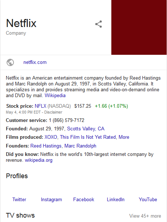Screen dimensions: 167x222
Task: Open Netflix LinkedIn profile
Action: [116, 199]
